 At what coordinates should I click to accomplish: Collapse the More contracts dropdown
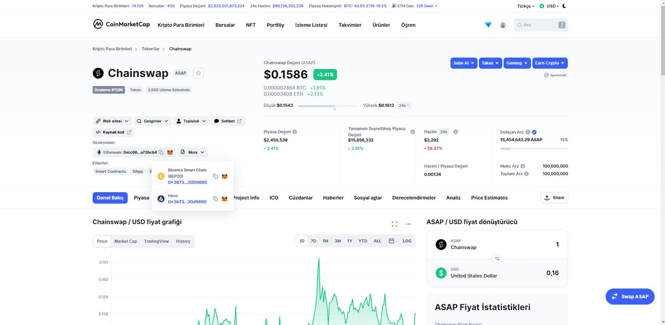tap(192, 152)
